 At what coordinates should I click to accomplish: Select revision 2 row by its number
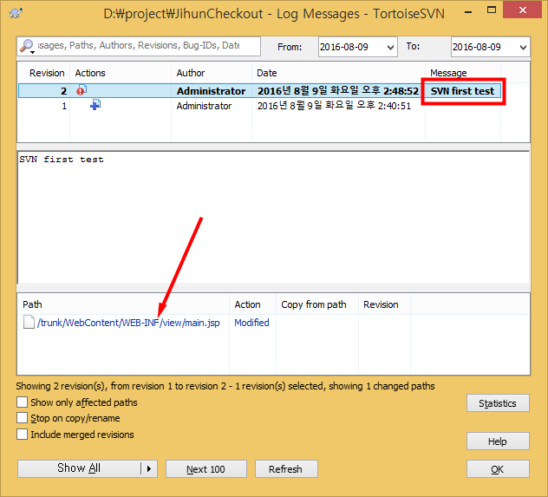(x=63, y=91)
